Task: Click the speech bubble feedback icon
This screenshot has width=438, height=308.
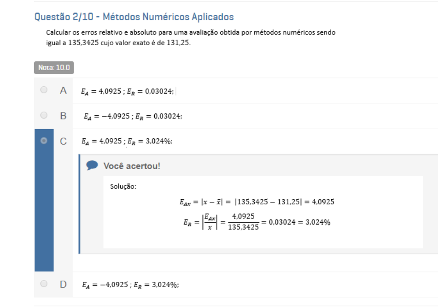Action: tap(92, 165)
